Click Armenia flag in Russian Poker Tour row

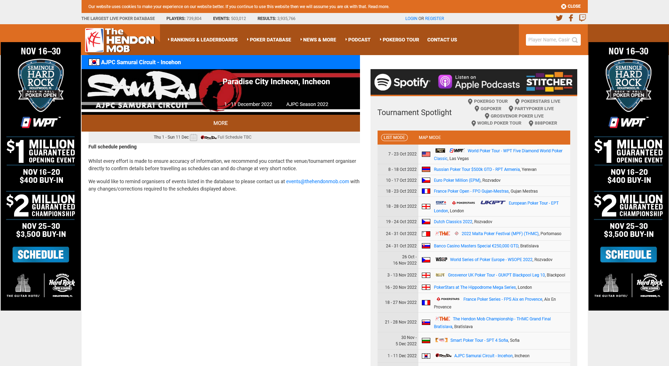point(426,169)
